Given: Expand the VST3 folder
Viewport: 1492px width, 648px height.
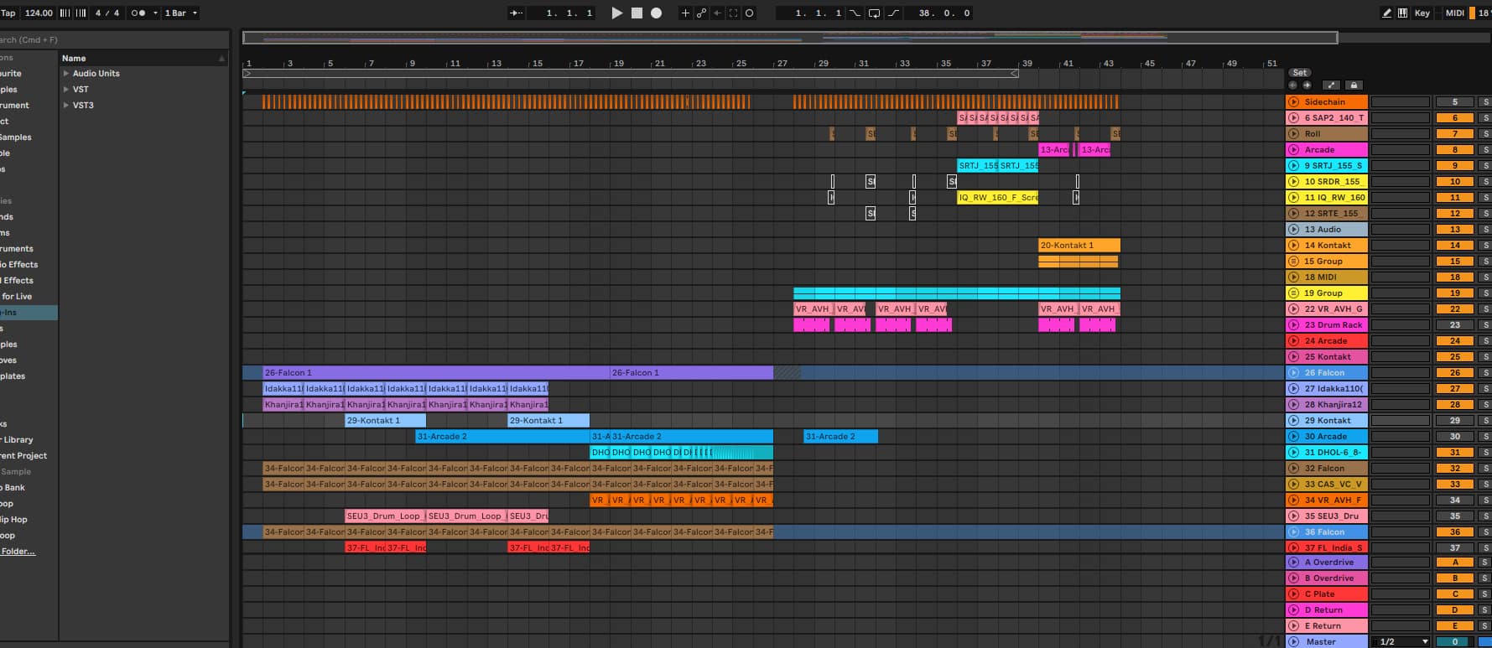Looking at the screenshot, I should coord(66,106).
